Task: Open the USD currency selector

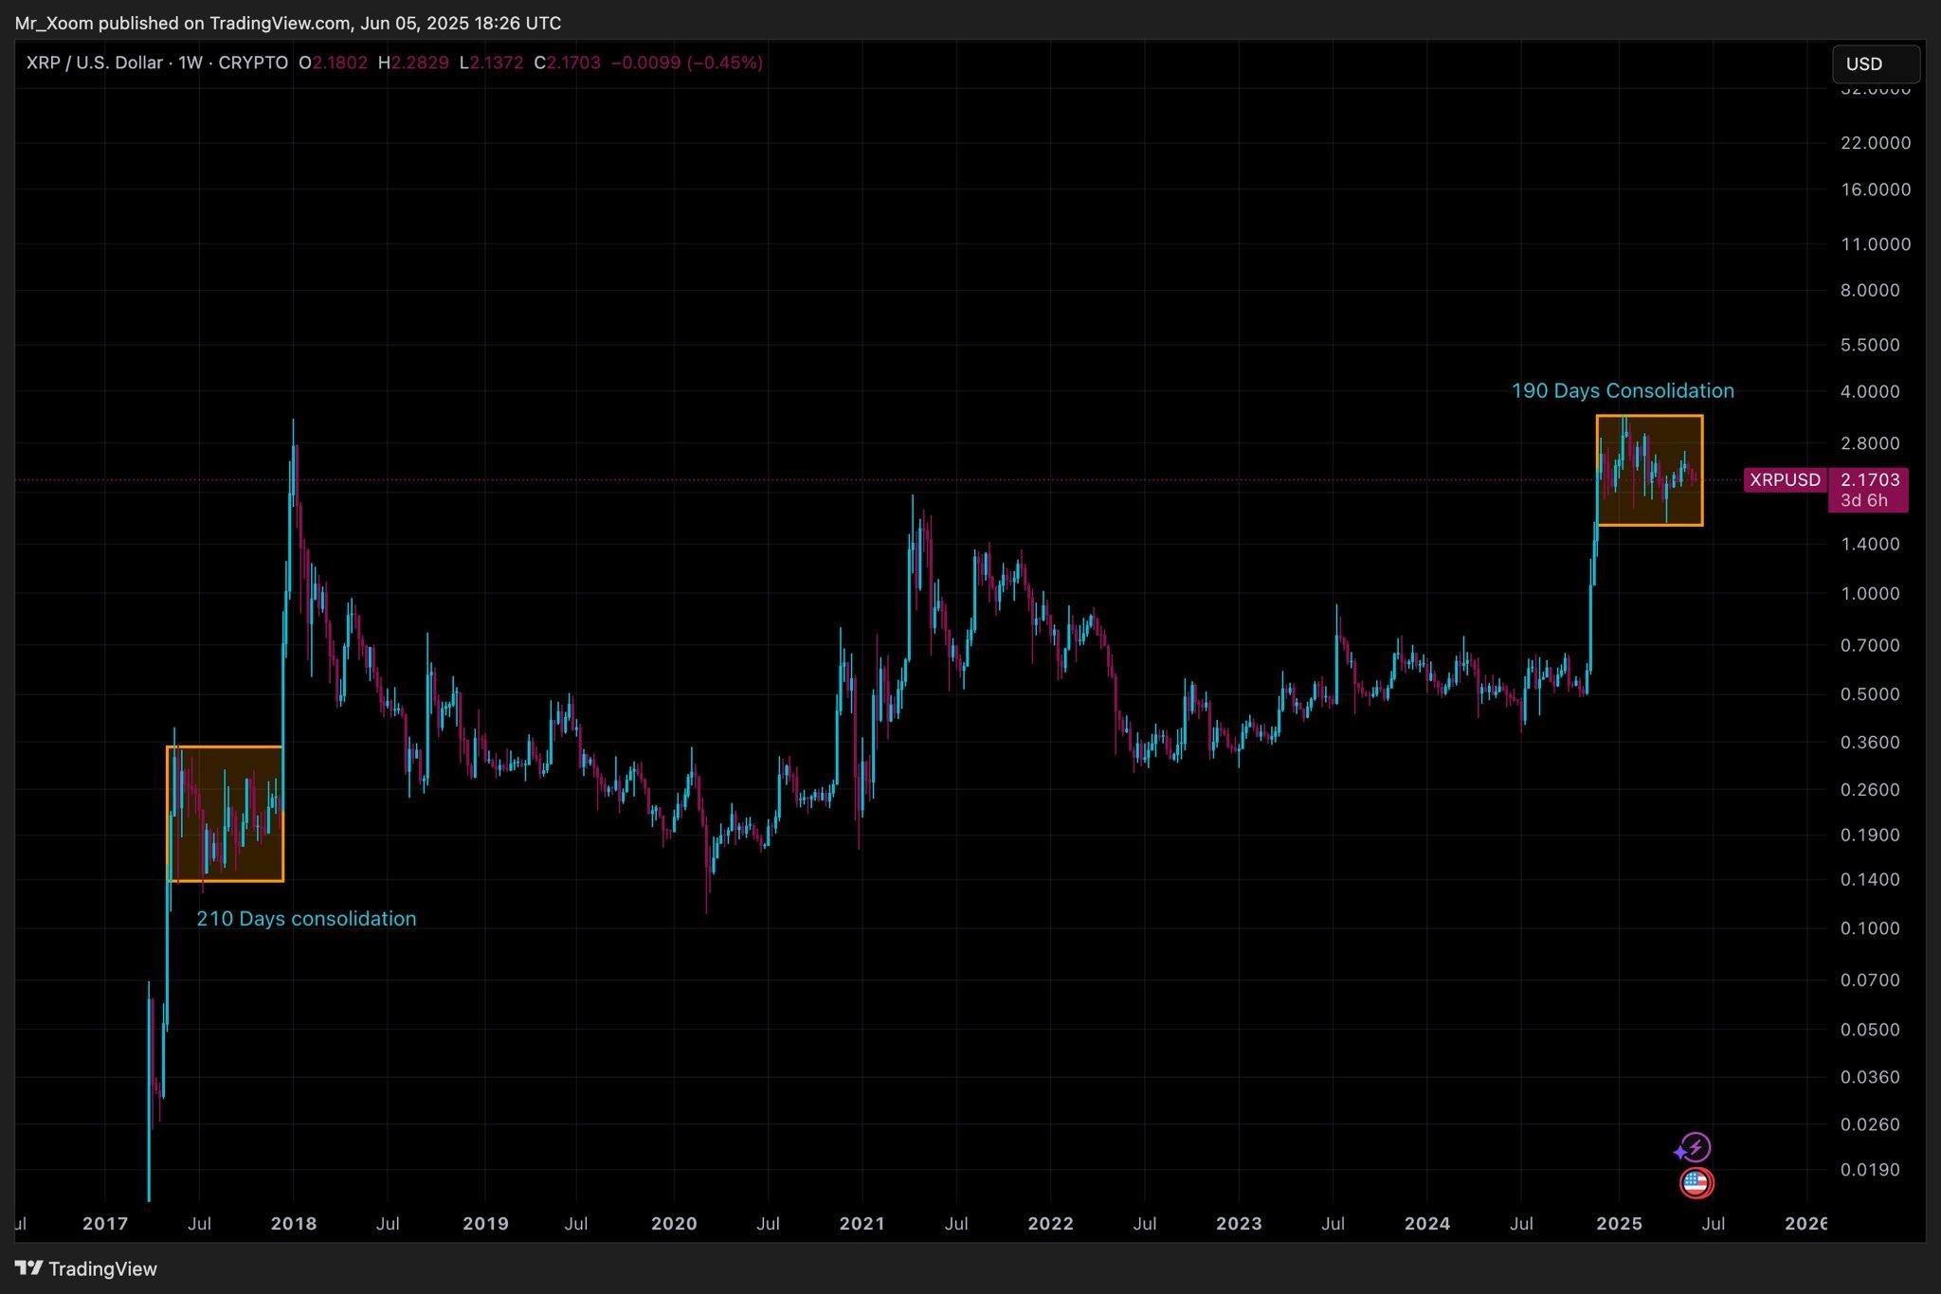Action: click(1876, 64)
